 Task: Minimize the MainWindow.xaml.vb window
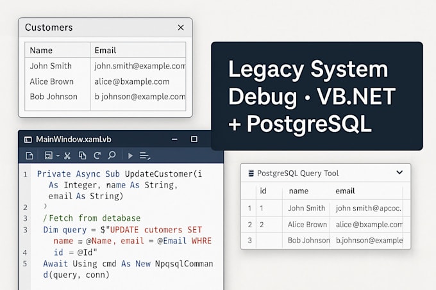coord(174,140)
